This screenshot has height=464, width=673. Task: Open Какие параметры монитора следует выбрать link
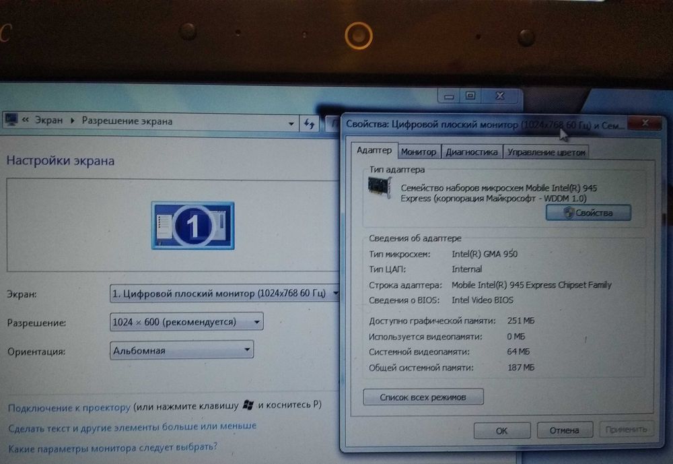112,448
